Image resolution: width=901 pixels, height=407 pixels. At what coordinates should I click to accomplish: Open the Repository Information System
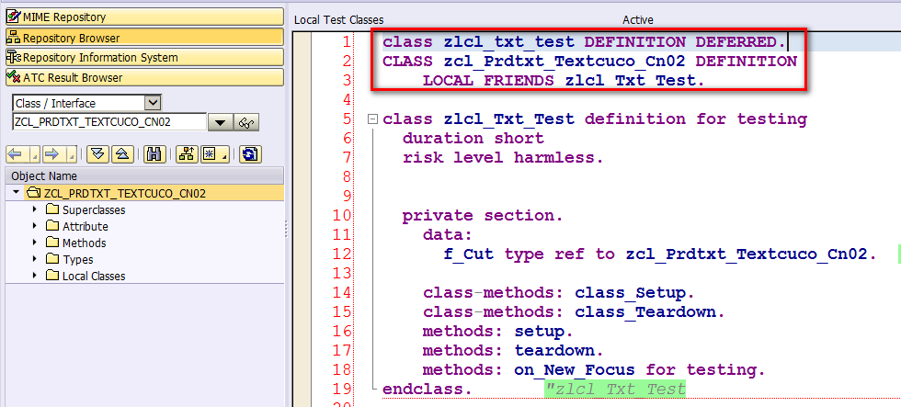[145, 57]
